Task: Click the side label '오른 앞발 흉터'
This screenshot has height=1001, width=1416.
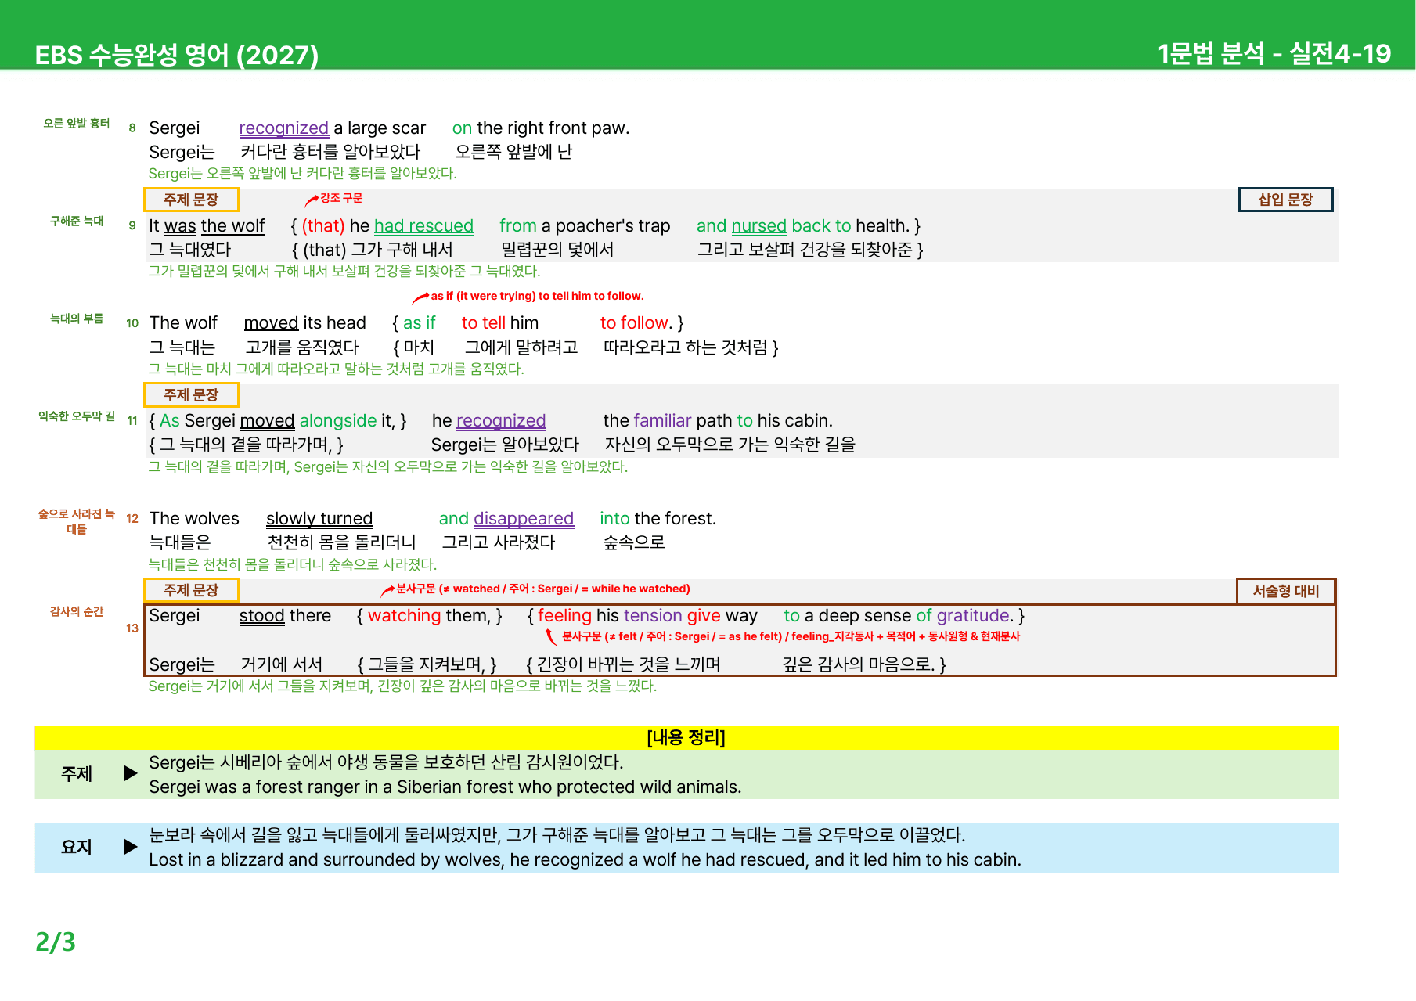Action: (x=77, y=123)
